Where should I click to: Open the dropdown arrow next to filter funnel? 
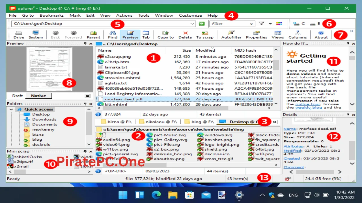pos(270,24)
